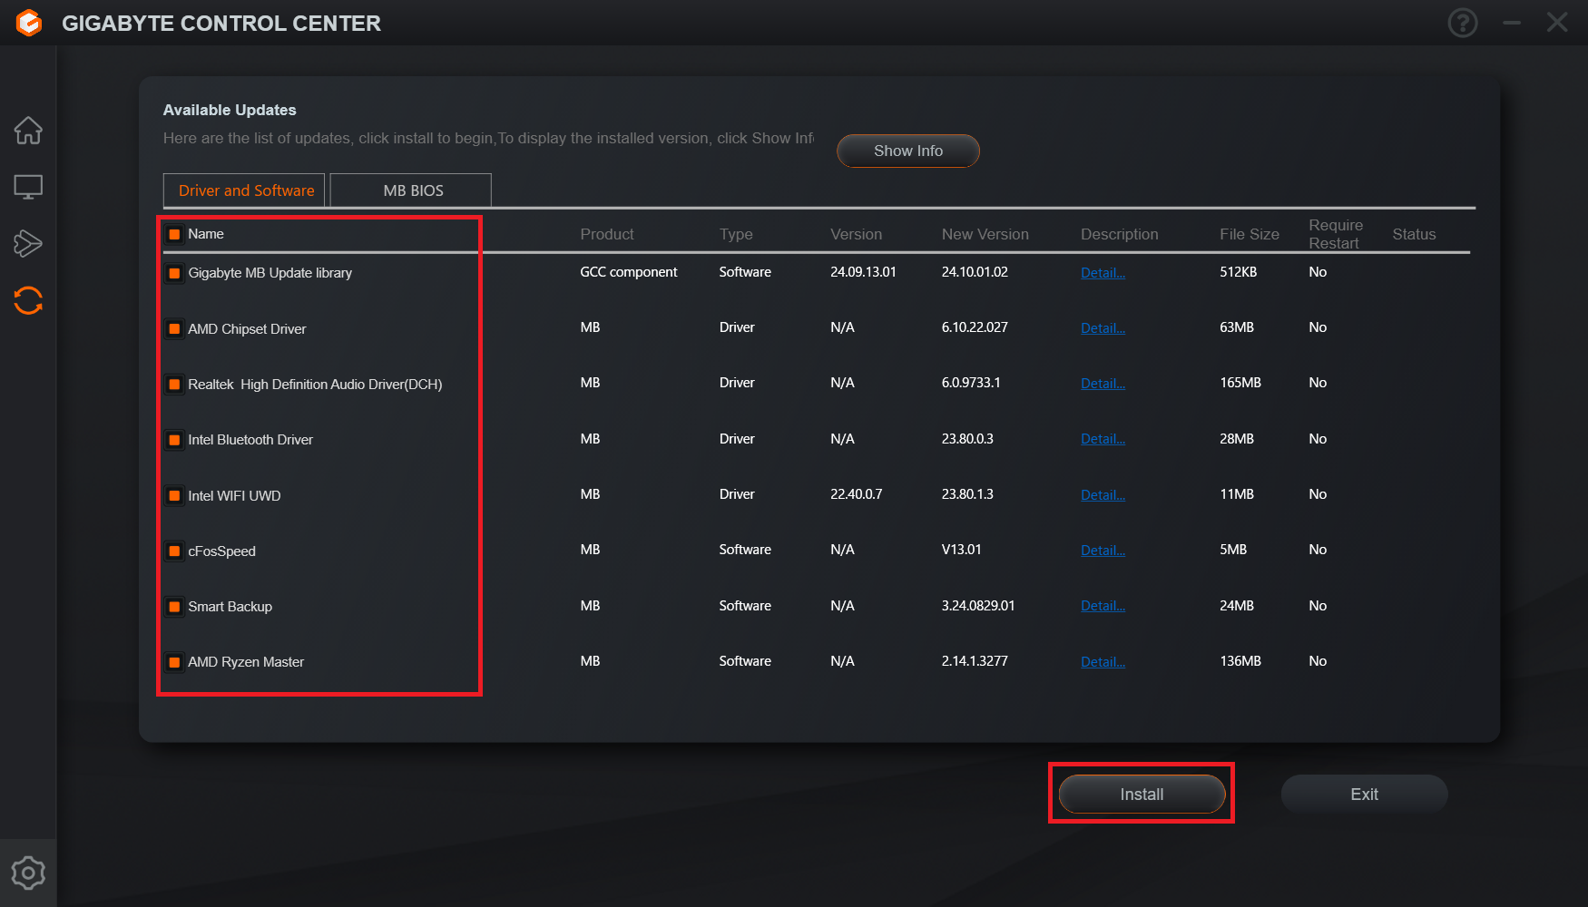Check the Gigabyte MB Update library checkbox

[174, 272]
